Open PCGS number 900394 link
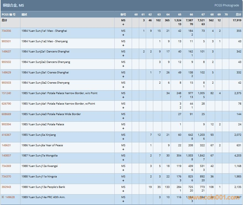The width and height of the screenshot is (243, 205). click(x=6, y=124)
